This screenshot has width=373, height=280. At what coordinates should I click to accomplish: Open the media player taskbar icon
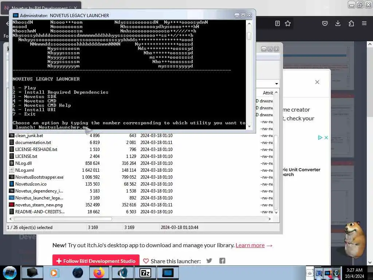(x=54, y=273)
